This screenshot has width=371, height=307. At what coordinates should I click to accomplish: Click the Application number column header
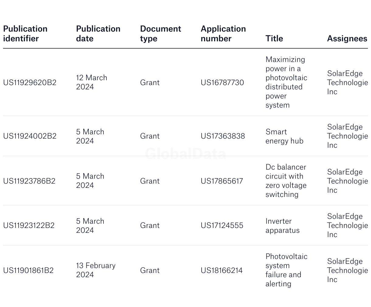coord(223,34)
